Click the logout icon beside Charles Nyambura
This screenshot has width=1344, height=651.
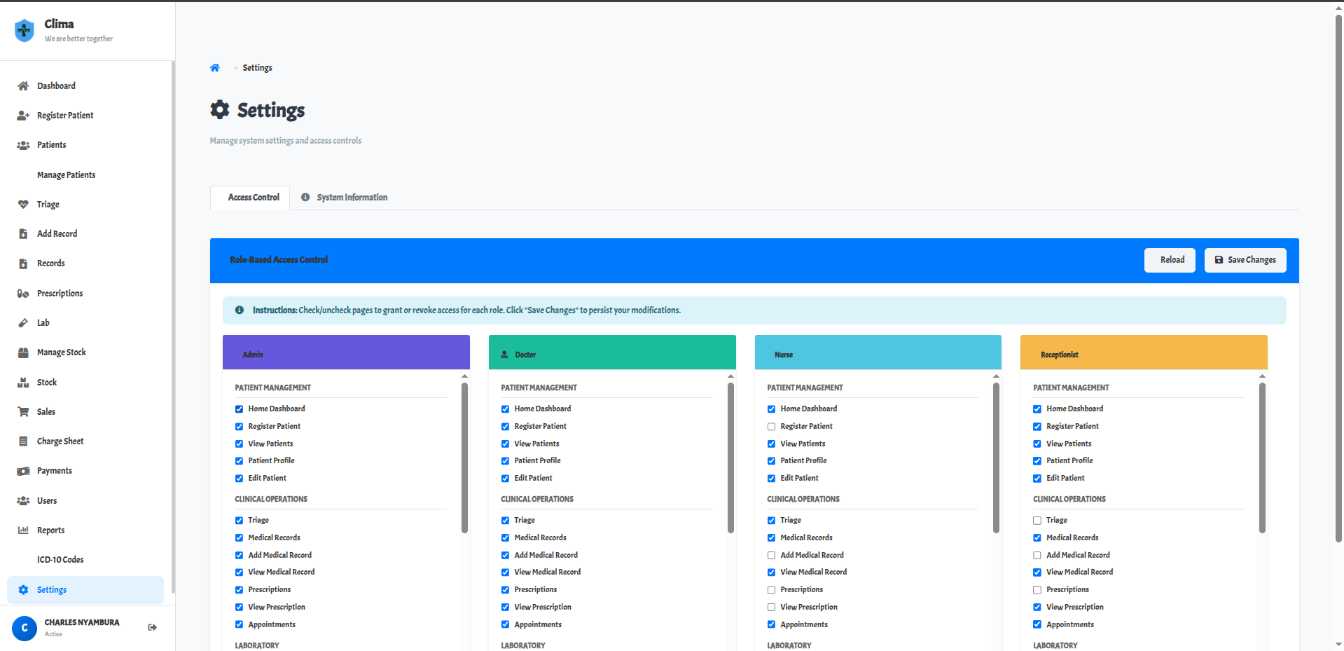click(x=152, y=627)
